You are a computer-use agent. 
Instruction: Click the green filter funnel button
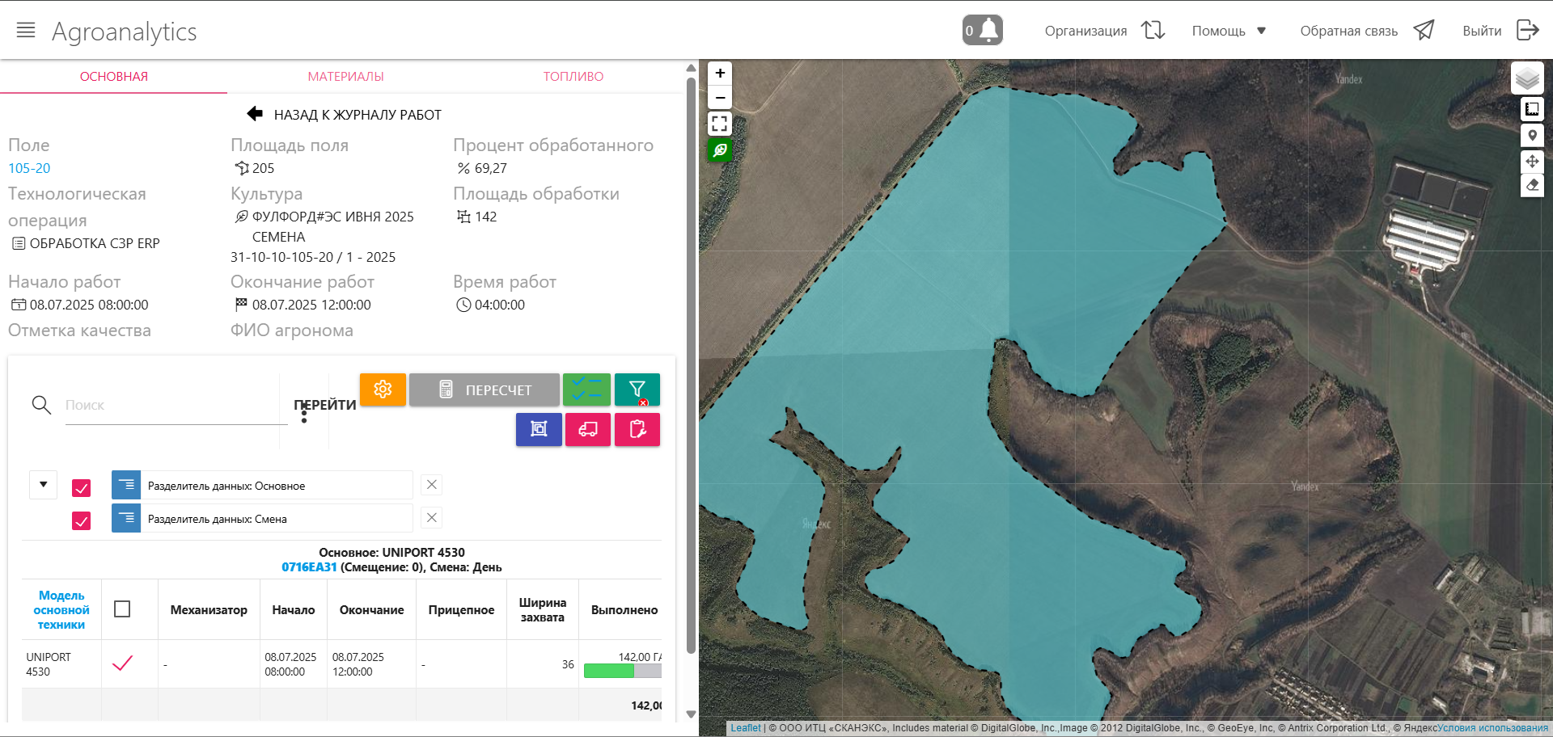click(x=637, y=390)
